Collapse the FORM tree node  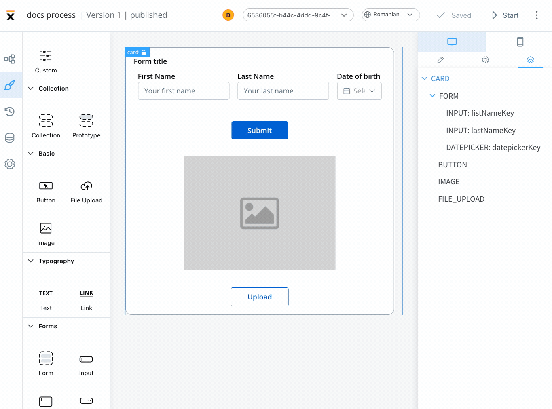coord(432,96)
